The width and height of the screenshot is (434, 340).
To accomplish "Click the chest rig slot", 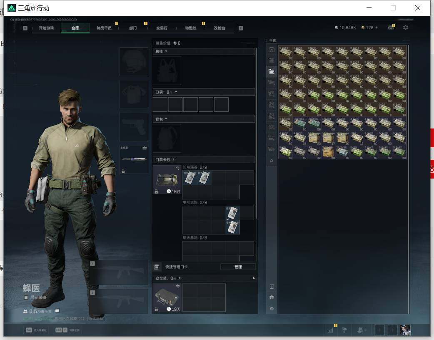I will click(x=167, y=71).
